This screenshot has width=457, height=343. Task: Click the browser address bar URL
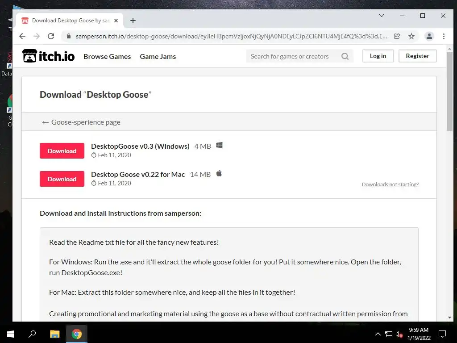click(231, 36)
